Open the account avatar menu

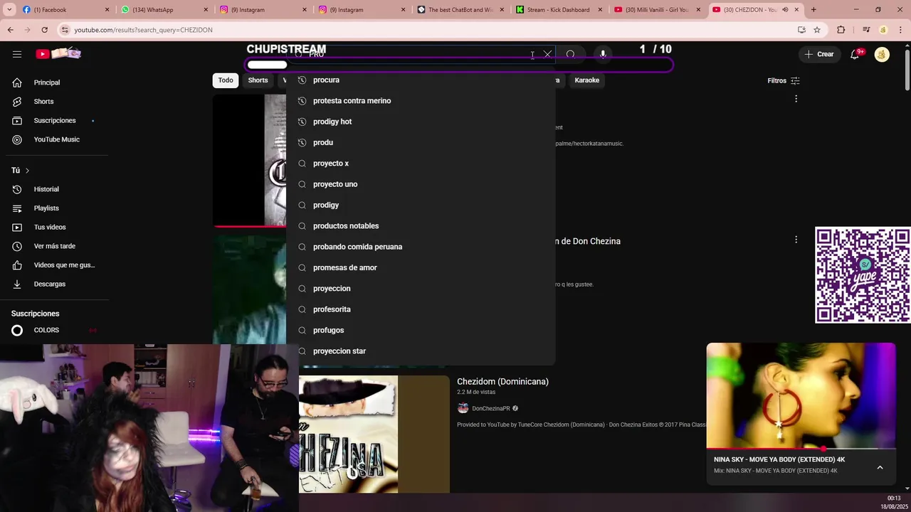click(x=882, y=54)
